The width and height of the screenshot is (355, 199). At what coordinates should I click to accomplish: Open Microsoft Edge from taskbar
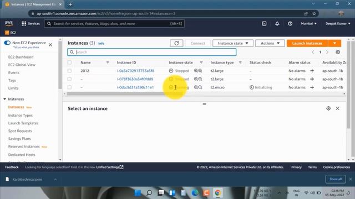click(x=195, y=193)
